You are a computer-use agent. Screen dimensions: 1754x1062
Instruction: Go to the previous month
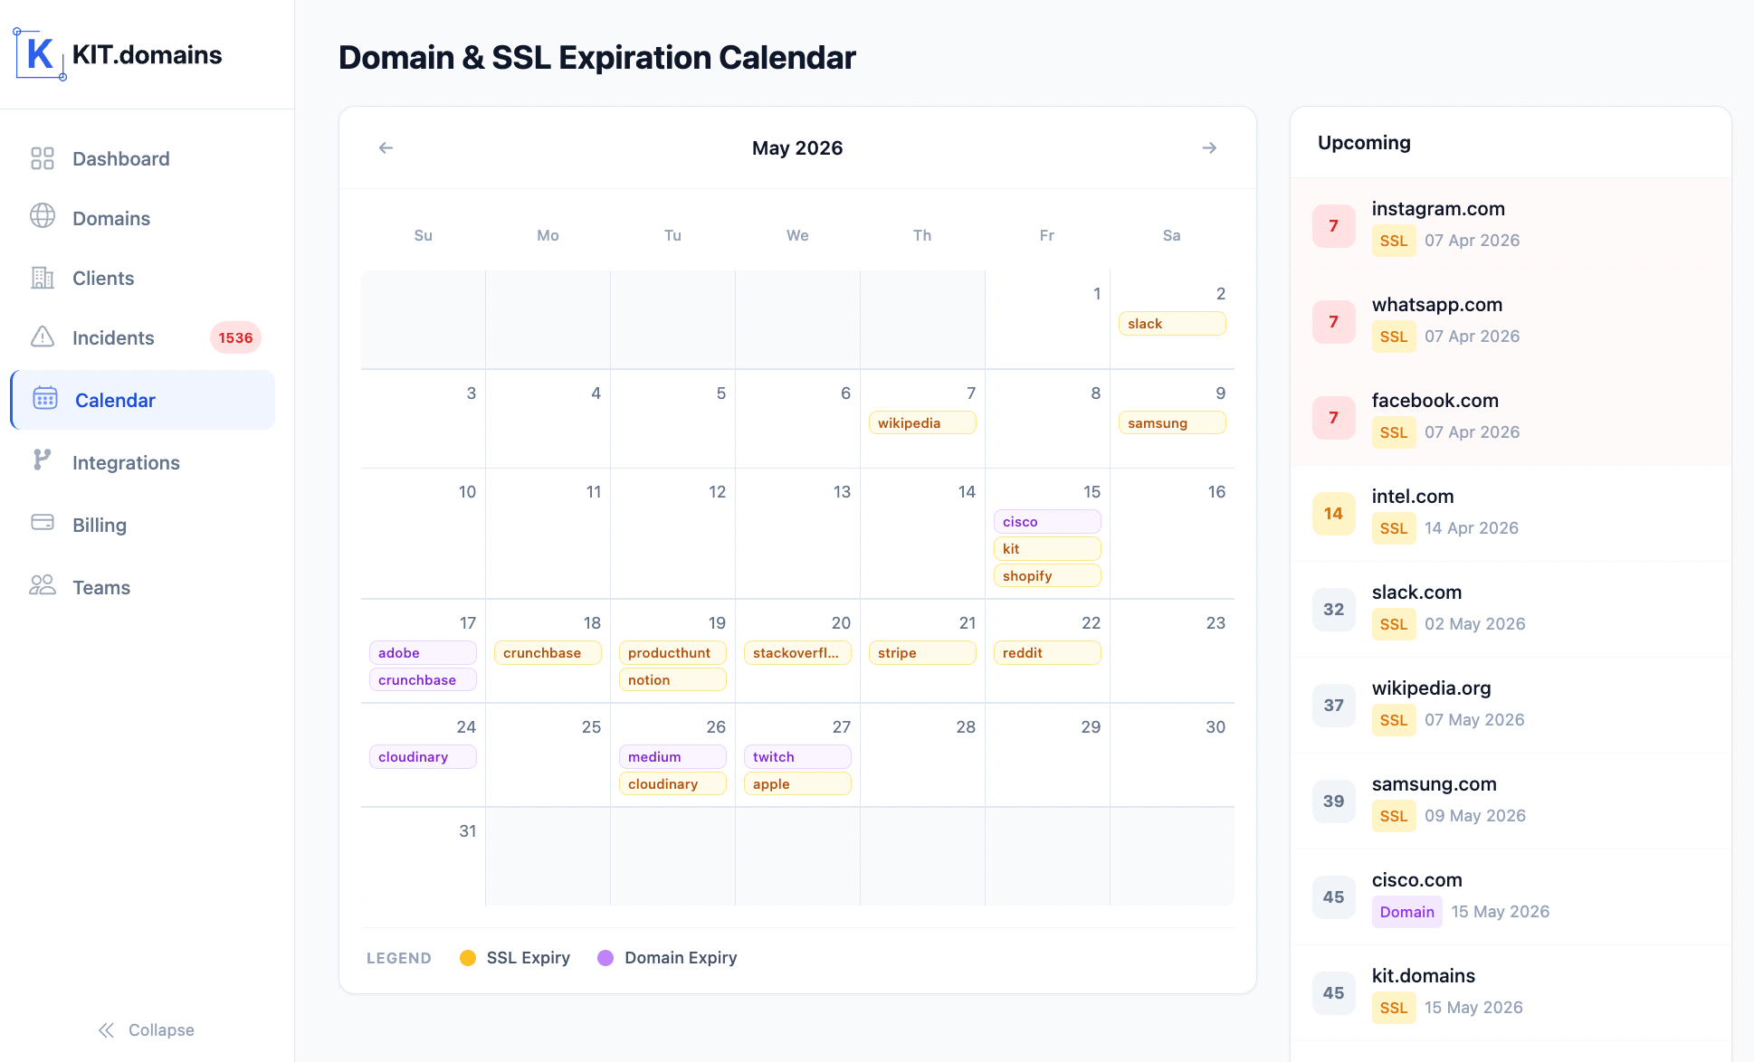point(386,147)
